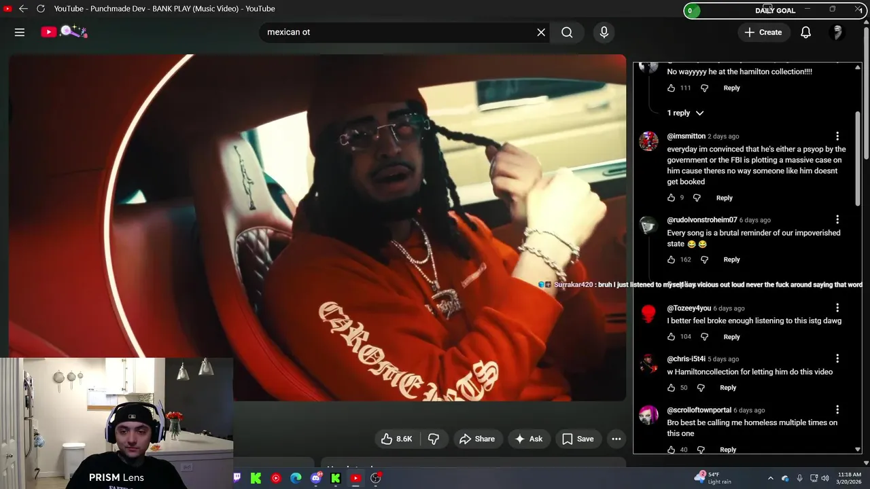Viewport: 870px width, 489px height.
Task: Go back with the browser back arrow
Action: click(x=23, y=9)
